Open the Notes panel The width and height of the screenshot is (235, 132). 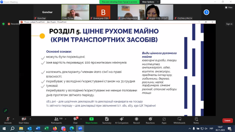pos(196,120)
